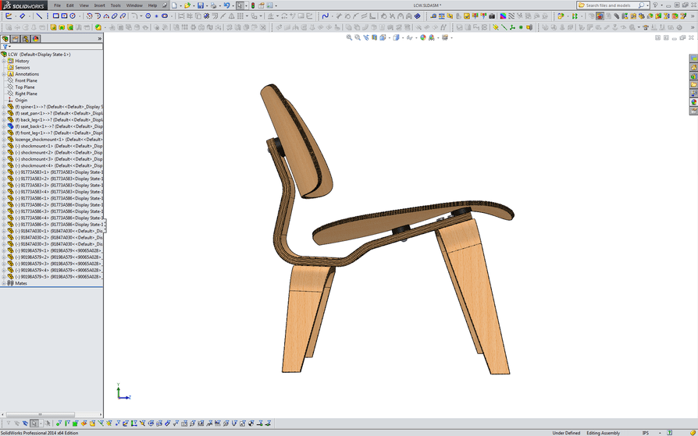Click the tree filter funnel icon
This screenshot has height=436, width=698.
coord(5,46)
